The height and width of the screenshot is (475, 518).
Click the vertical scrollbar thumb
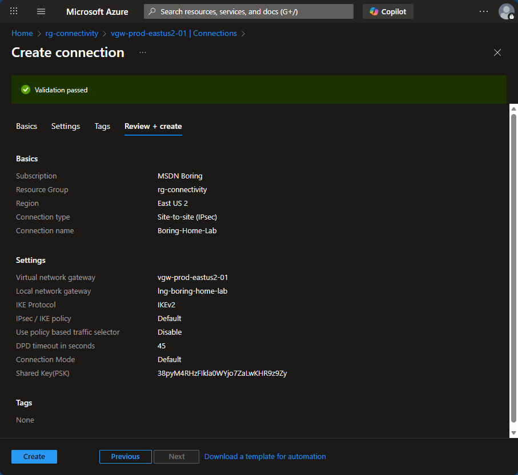513,268
